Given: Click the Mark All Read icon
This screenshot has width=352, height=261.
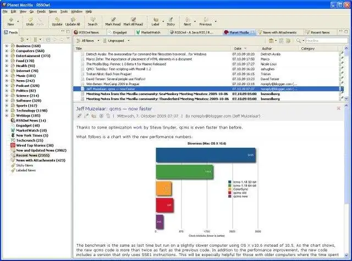Looking at the screenshot, I should click(x=133, y=20).
